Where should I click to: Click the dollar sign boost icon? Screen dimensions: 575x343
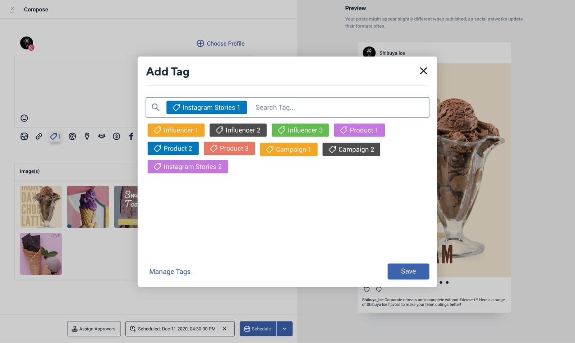116,136
